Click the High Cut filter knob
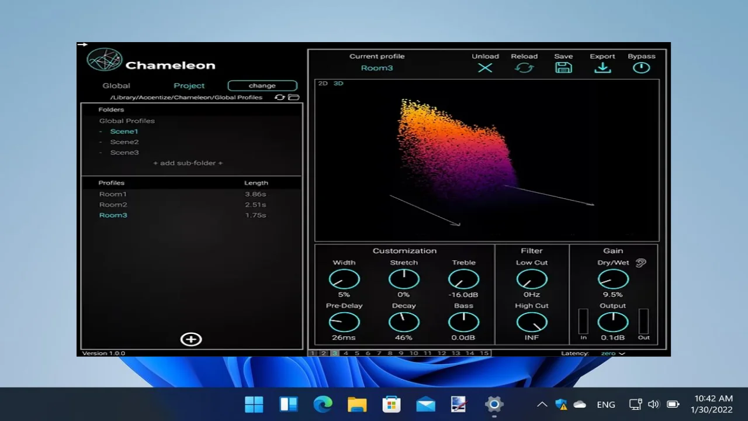Image resolution: width=748 pixels, height=421 pixels. tap(532, 322)
